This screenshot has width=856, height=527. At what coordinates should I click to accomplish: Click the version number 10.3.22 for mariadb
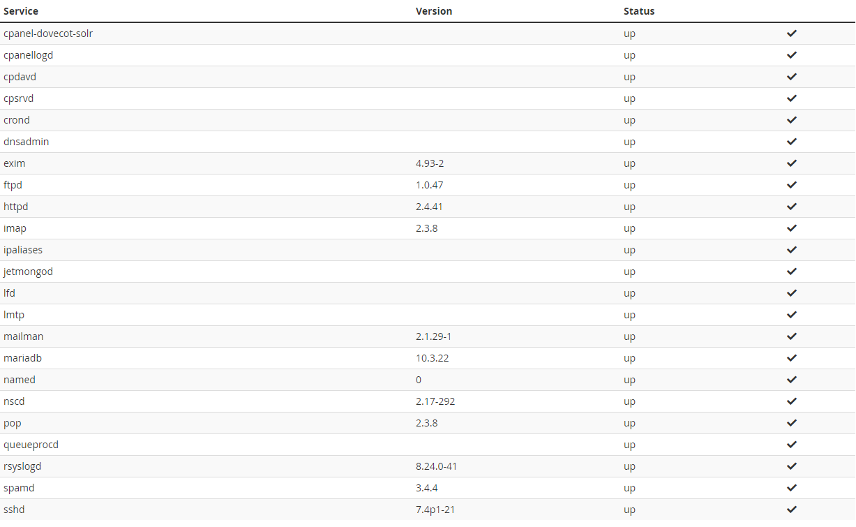(x=433, y=357)
